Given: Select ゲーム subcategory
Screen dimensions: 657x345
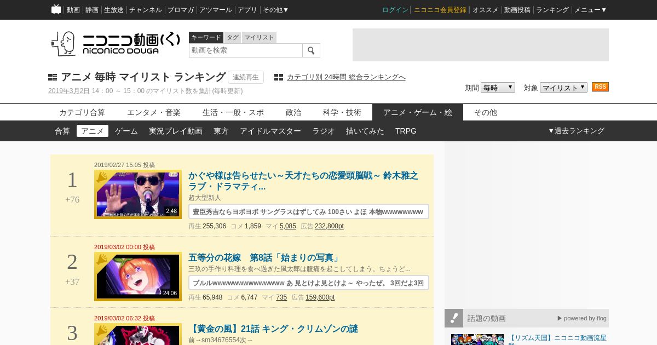Looking at the screenshot, I should [x=126, y=131].
